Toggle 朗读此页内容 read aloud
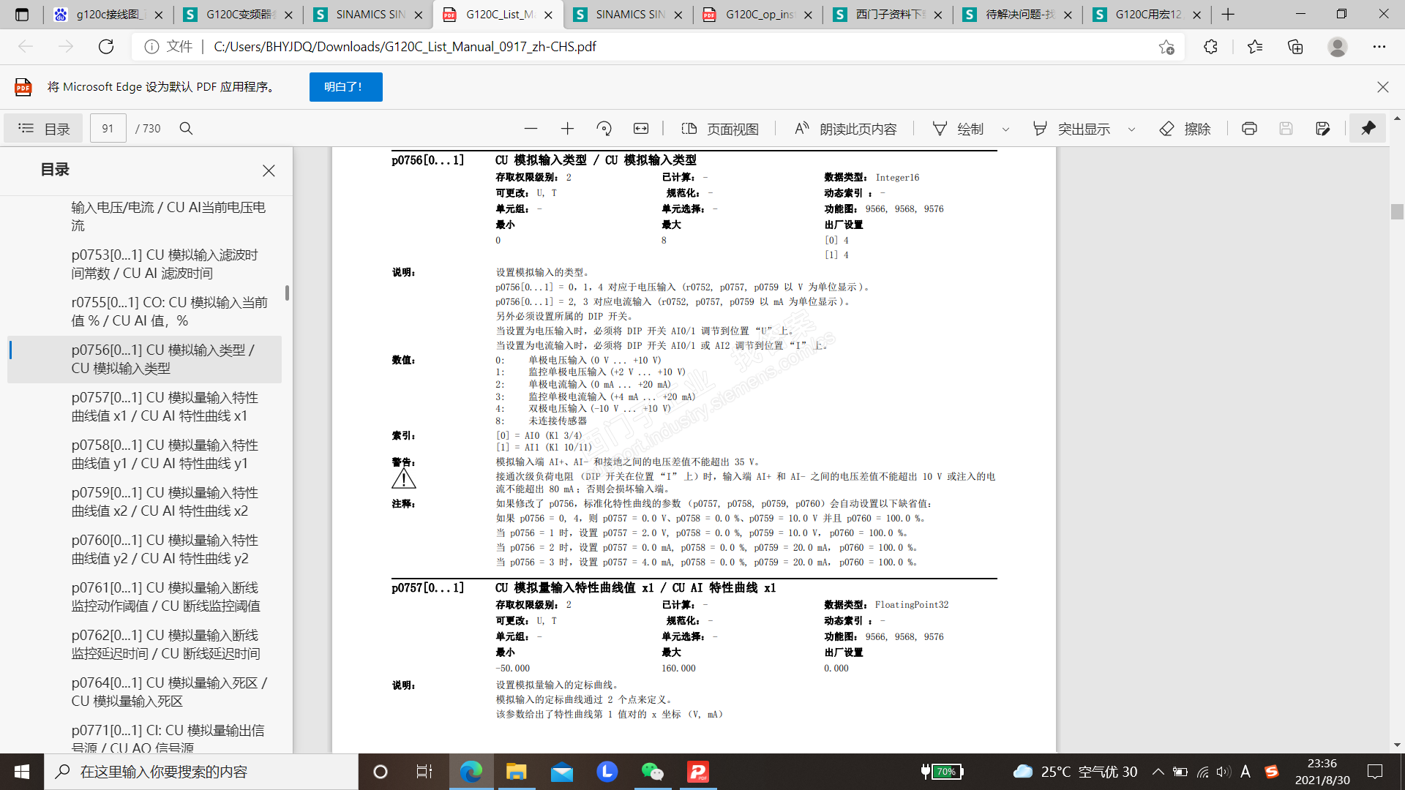This screenshot has width=1405, height=790. (846, 129)
